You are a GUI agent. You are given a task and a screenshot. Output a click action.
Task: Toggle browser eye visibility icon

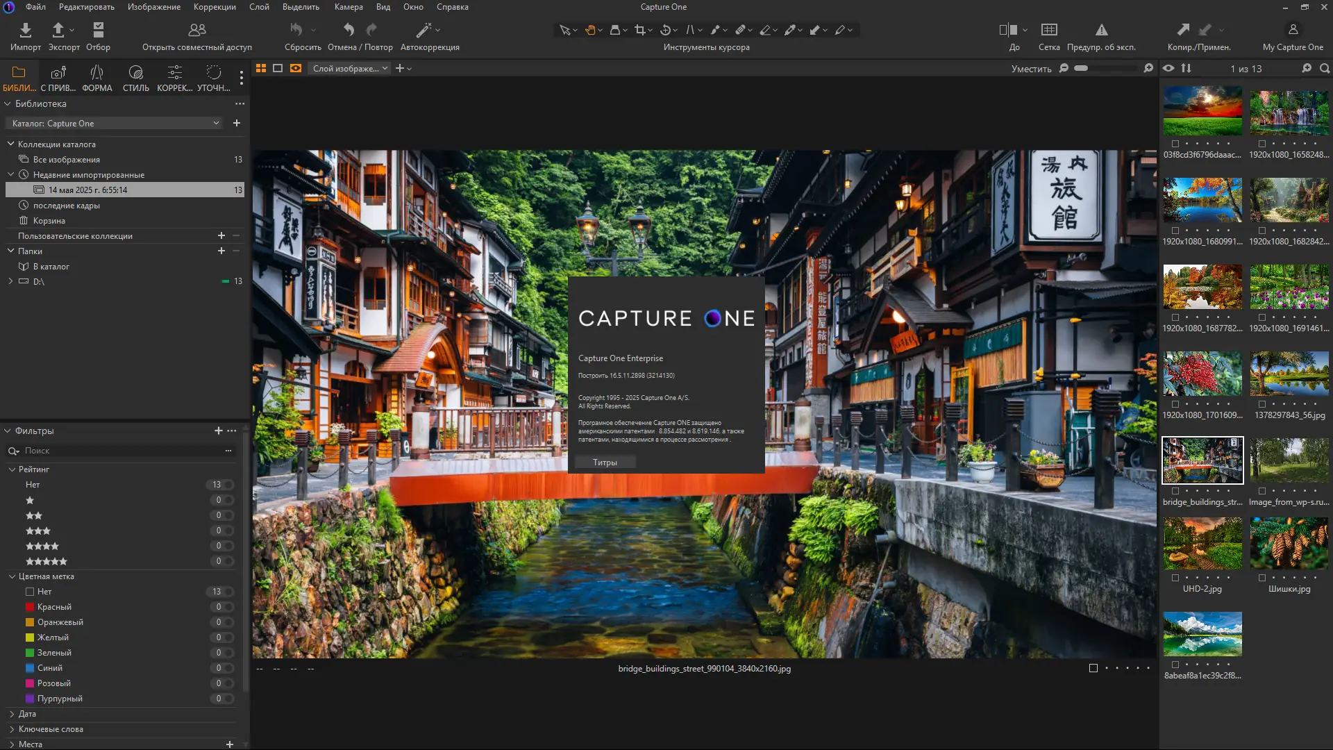coord(1168,68)
